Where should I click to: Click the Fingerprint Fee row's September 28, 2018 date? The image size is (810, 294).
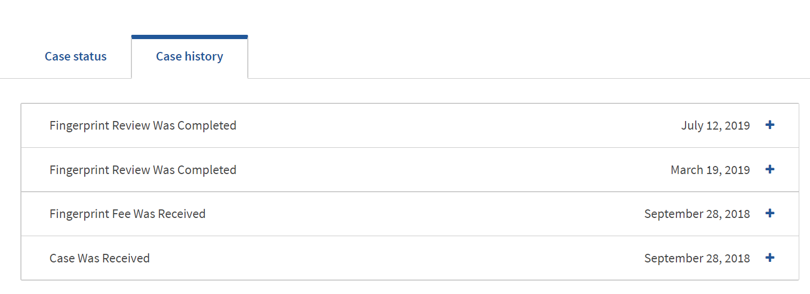point(697,214)
